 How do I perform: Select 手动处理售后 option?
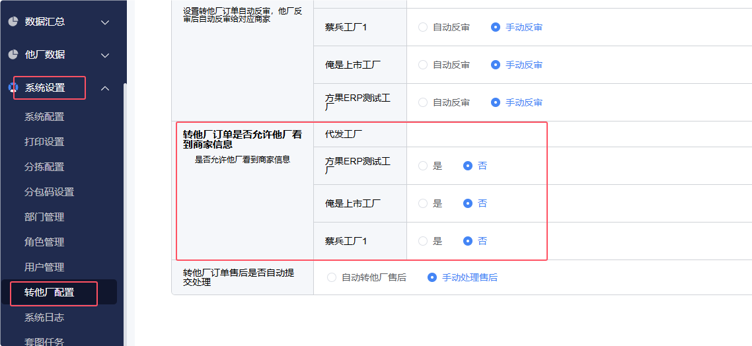pos(432,277)
